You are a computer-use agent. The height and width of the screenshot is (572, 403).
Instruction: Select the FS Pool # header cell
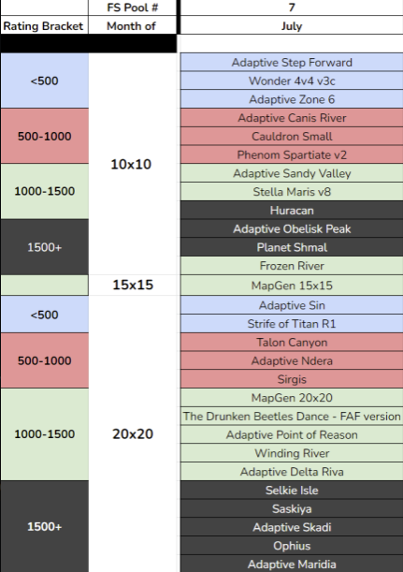click(132, 7)
